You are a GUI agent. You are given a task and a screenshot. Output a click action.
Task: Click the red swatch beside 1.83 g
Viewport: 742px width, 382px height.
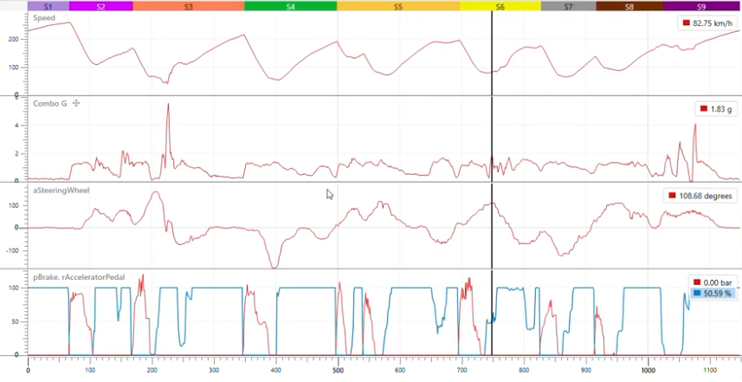pyautogui.click(x=704, y=110)
